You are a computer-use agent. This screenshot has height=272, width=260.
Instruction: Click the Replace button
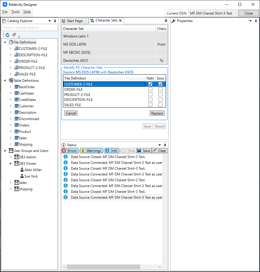tap(157, 113)
